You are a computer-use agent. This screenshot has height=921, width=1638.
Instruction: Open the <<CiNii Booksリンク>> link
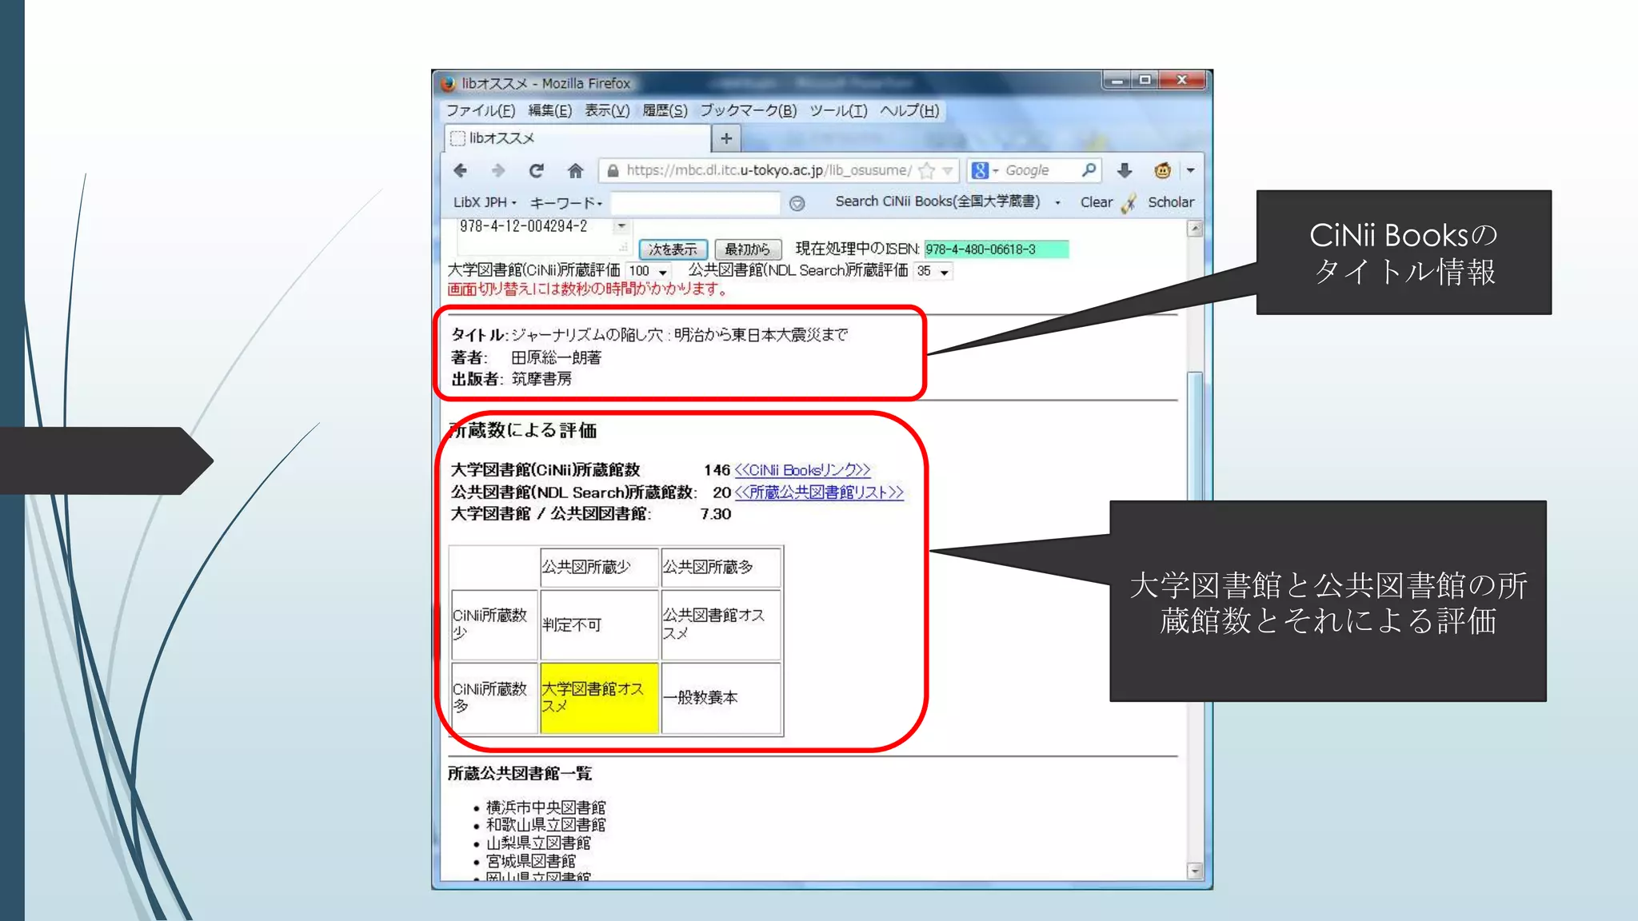tap(802, 470)
